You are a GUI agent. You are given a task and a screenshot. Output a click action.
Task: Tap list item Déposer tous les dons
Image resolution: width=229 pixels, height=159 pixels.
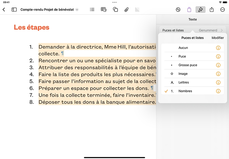pyautogui.click(x=97, y=102)
